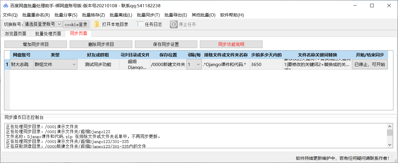The height and width of the screenshot is (163, 398).
Task: Click the keyword replacement cell text
Action: coord(318,64)
